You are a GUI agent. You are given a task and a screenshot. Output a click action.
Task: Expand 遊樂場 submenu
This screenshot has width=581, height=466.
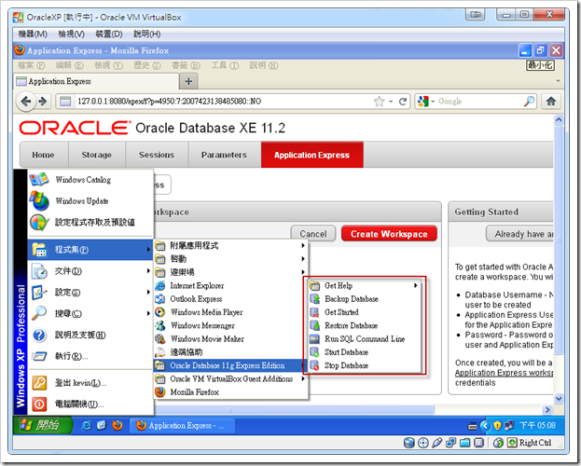pos(230,272)
